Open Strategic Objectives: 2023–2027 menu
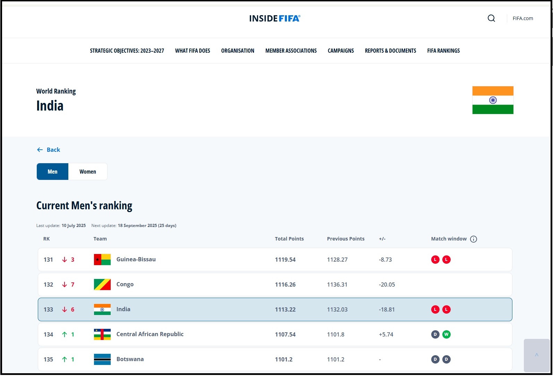The width and height of the screenshot is (553, 376). (x=127, y=51)
